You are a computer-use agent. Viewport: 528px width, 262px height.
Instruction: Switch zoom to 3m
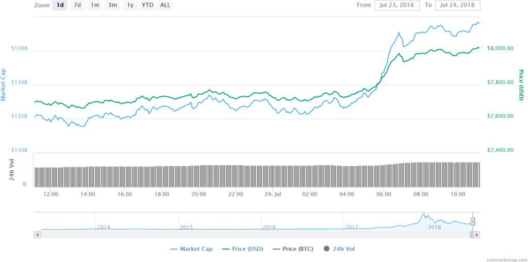[112, 5]
